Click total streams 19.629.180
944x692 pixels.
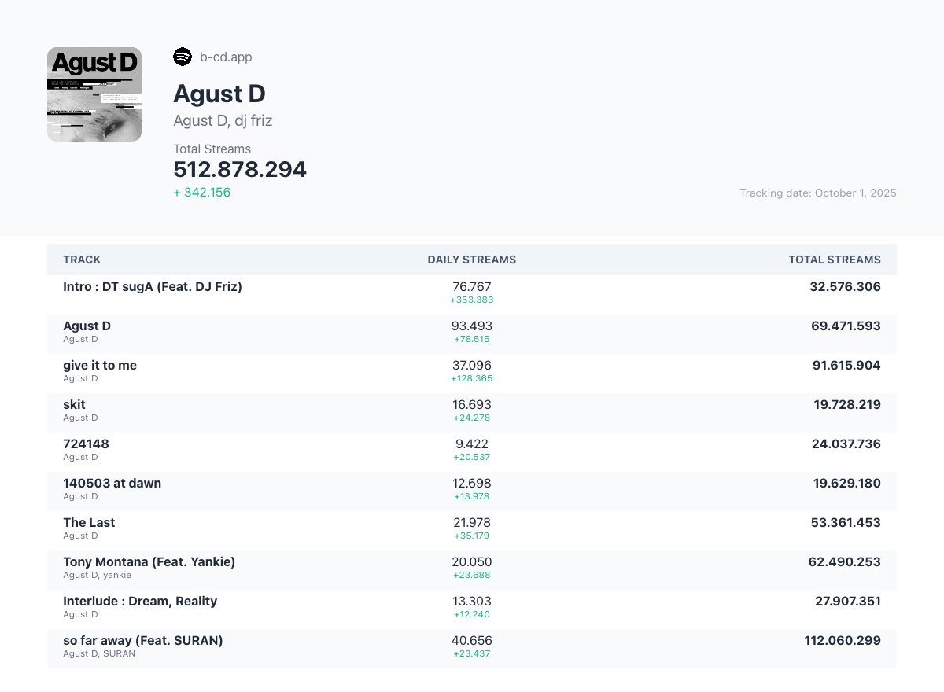[847, 484]
